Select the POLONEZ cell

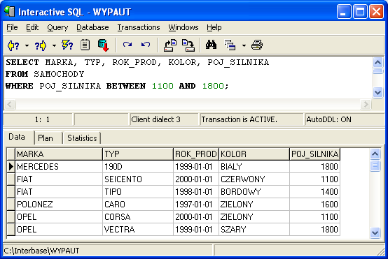point(59,205)
